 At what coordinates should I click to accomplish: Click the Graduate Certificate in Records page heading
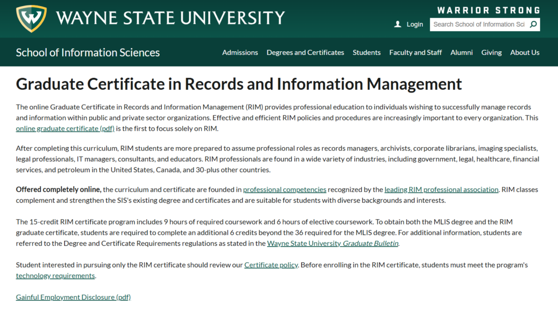pos(239,84)
